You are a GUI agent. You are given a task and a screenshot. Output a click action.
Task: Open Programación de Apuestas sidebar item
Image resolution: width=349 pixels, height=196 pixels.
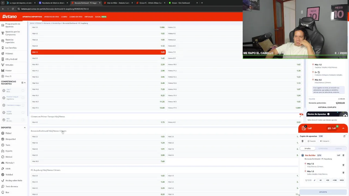[x=13, y=25]
